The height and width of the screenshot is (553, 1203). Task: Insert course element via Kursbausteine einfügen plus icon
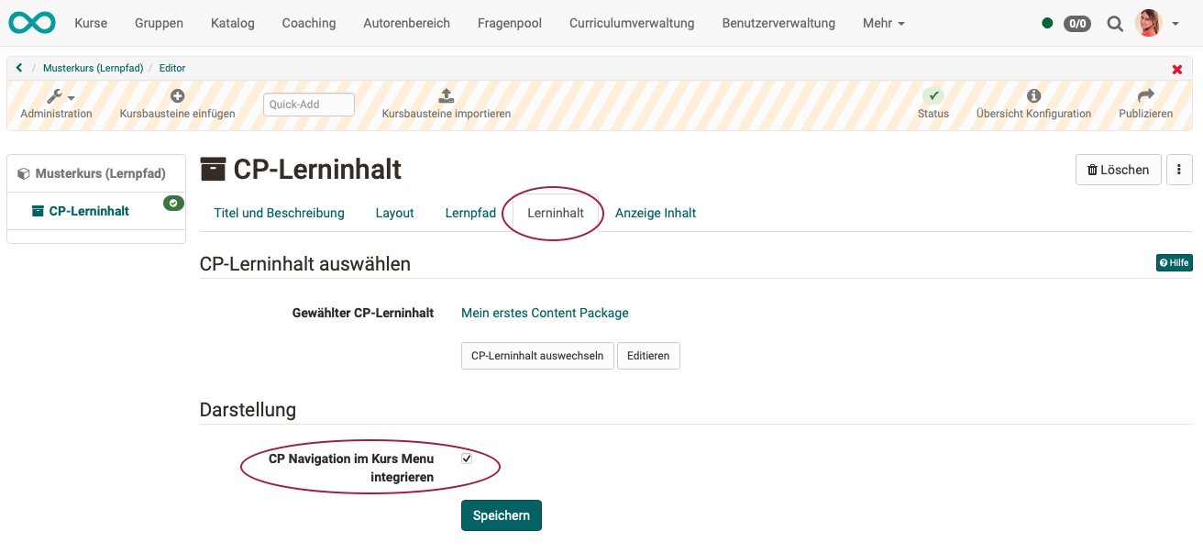coord(177,95)
